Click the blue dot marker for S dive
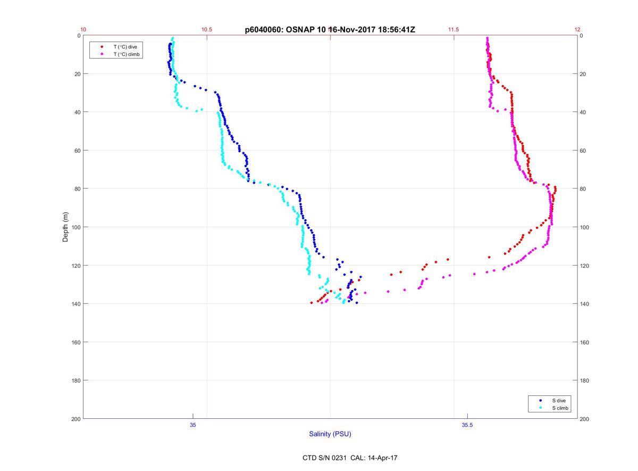The height and width of the screenshot is (471, 638). 540,400
